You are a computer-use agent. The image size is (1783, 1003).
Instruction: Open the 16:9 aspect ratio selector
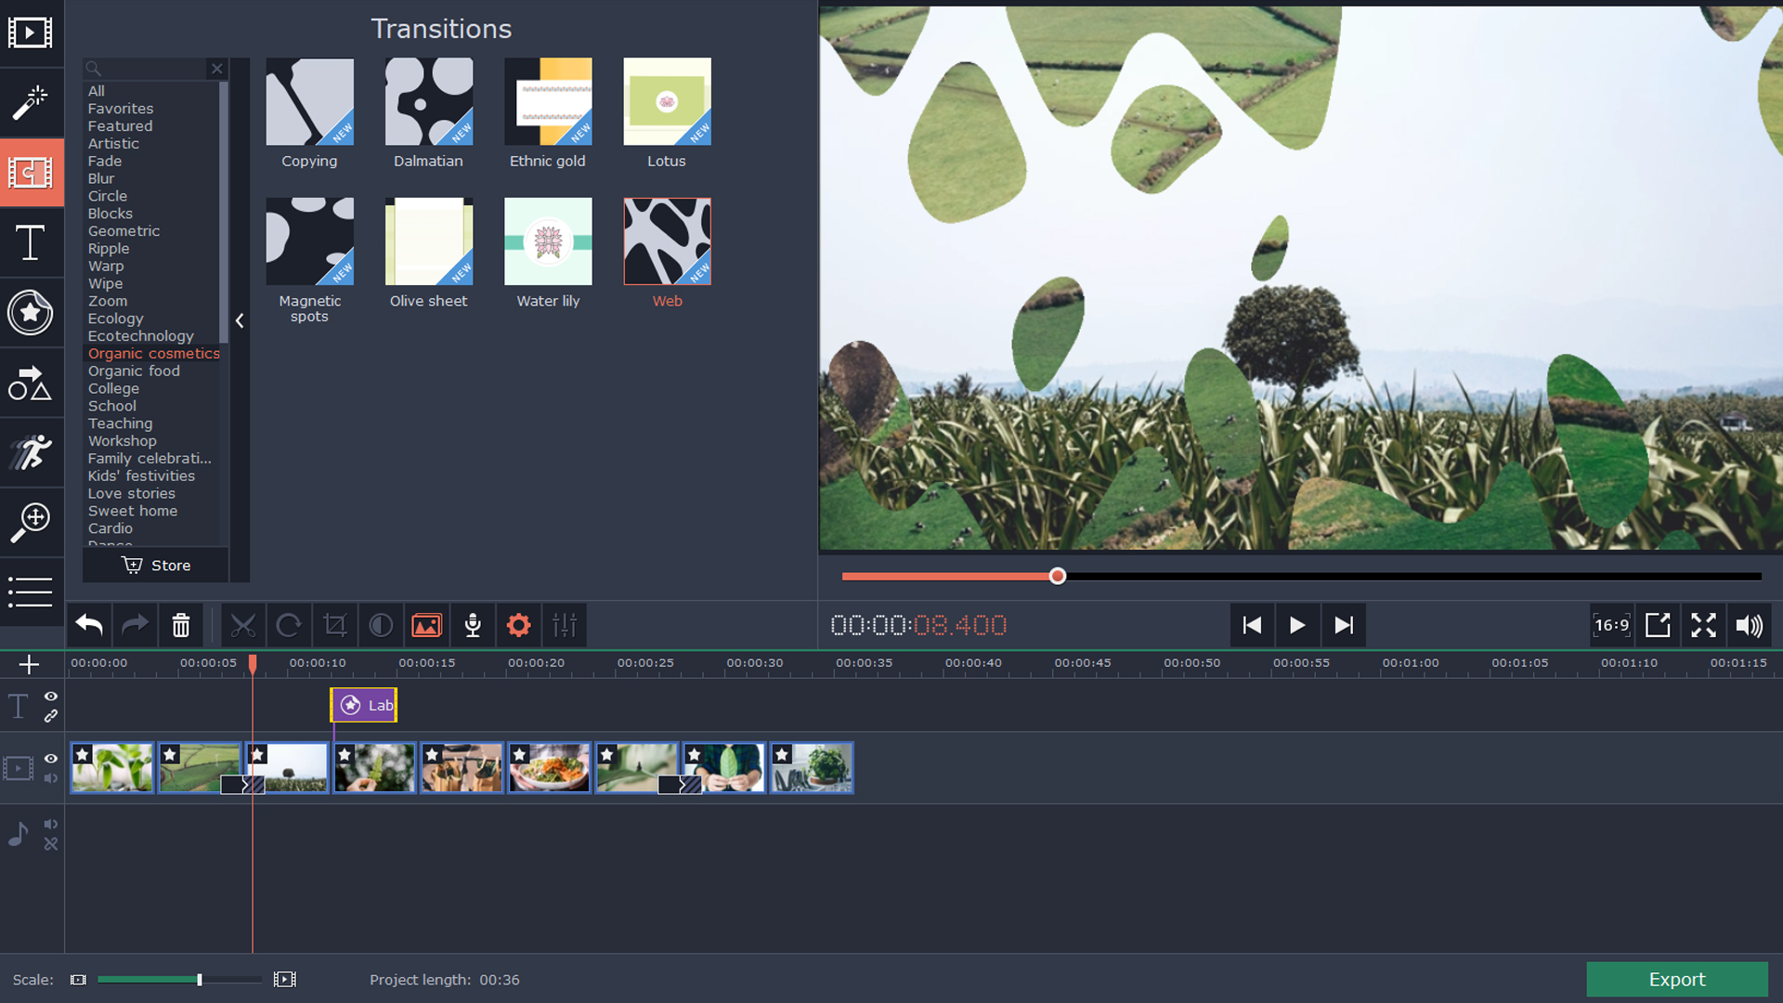coord(1612,625)
